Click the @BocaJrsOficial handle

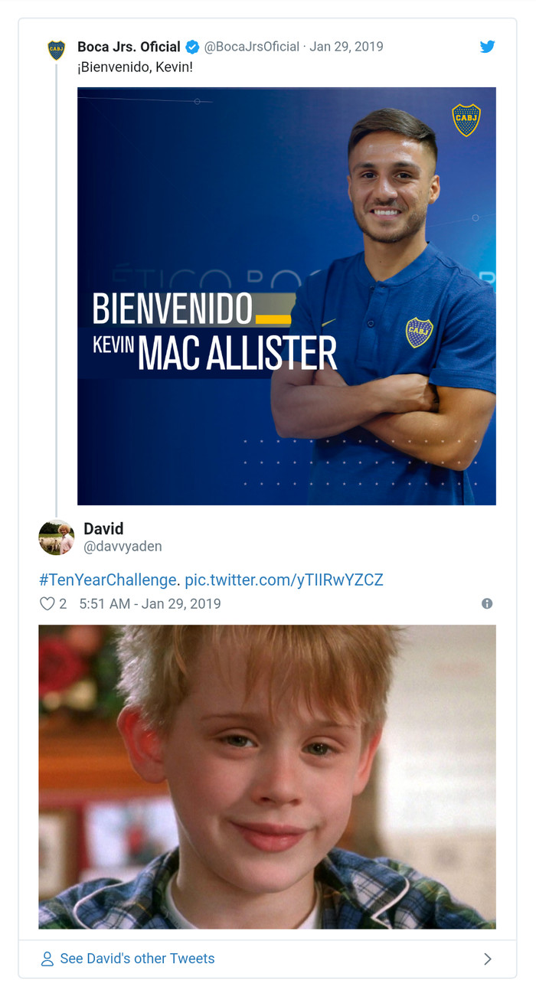(x=251, y=47)
